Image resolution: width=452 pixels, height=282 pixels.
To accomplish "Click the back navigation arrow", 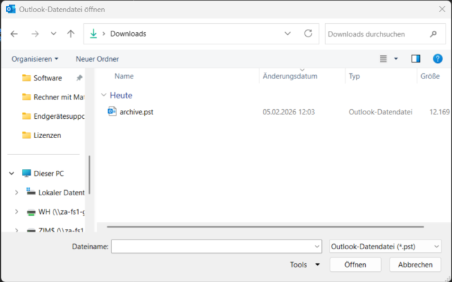I will (x=14, y=33).
